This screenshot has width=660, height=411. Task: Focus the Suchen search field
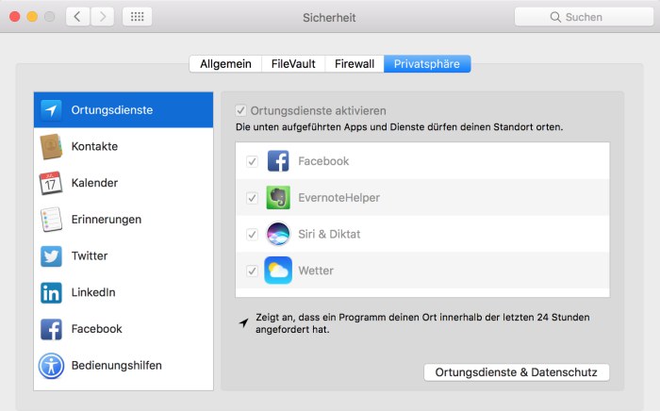(x=584, y=17)
